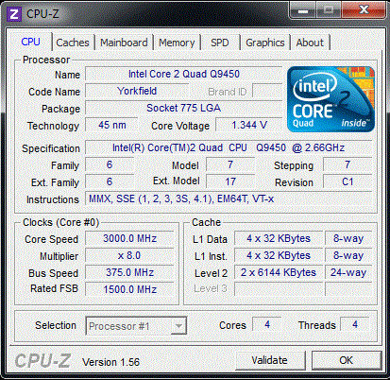Click the OK button
Viewport: 390px width, 380px height.
coord(346,360)
